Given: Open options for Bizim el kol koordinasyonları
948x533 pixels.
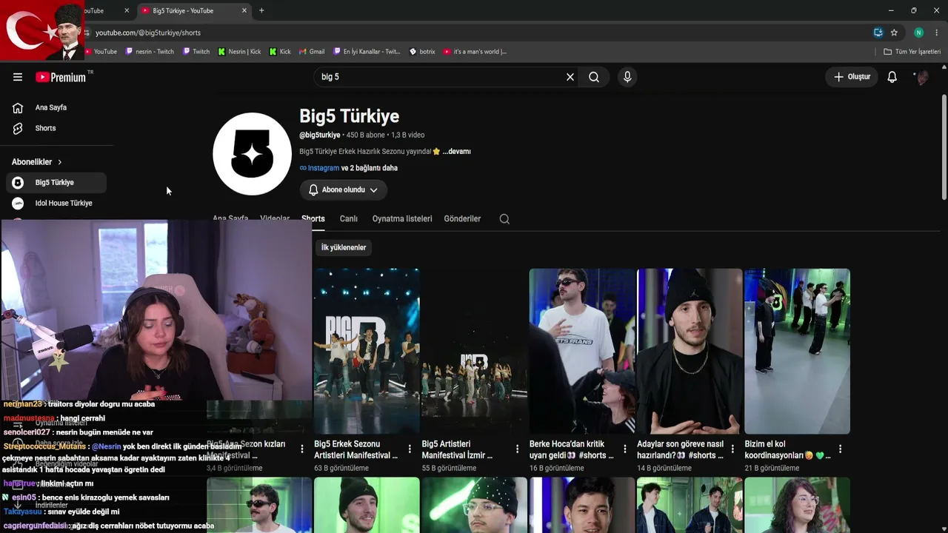Looking at the screenshot, I should pos(840,449).
